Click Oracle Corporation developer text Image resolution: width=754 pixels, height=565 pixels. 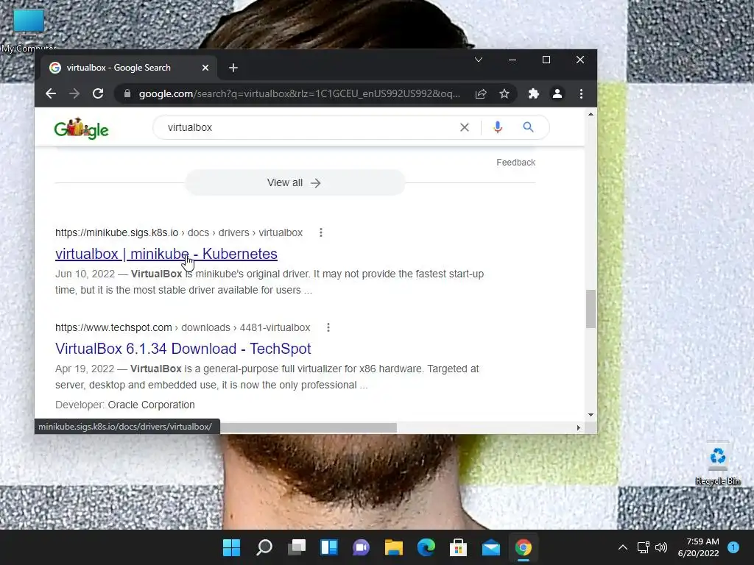(152, 405)
